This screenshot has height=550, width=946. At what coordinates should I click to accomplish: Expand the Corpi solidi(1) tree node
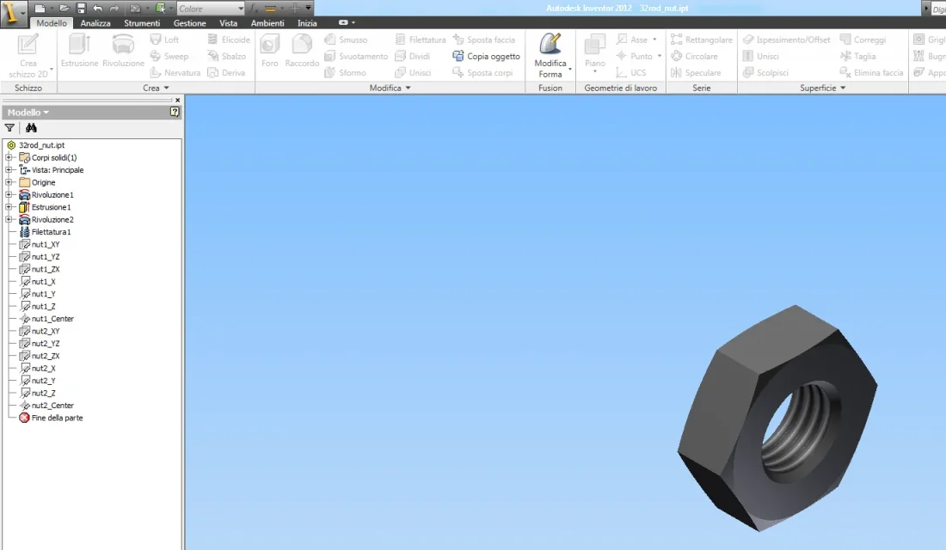[x=9, y=157]
